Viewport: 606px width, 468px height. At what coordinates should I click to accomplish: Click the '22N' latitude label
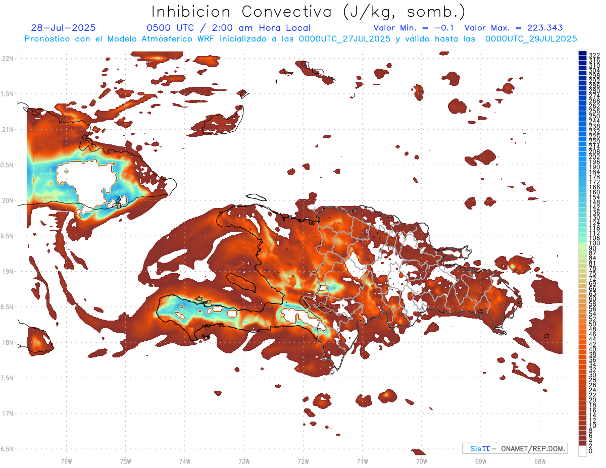tap(8, 59)
